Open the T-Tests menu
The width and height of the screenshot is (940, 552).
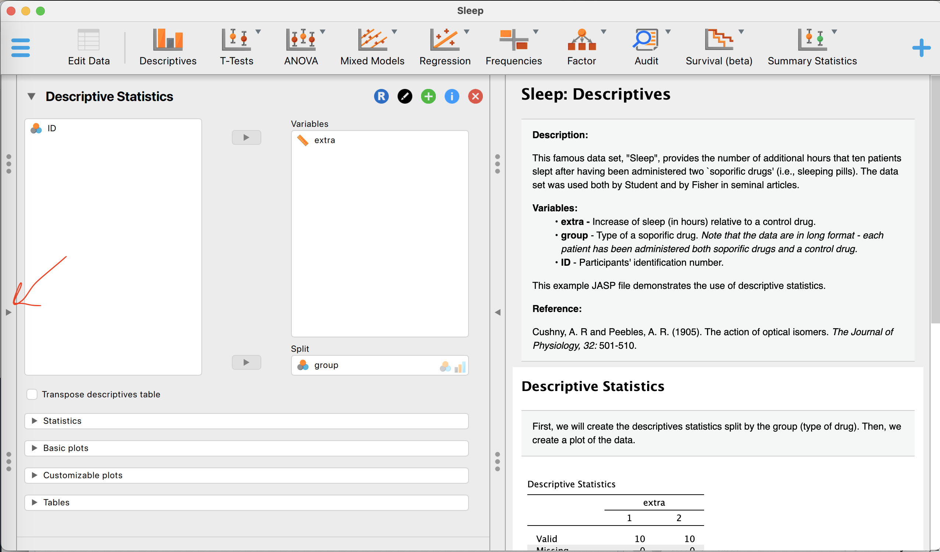237,47
